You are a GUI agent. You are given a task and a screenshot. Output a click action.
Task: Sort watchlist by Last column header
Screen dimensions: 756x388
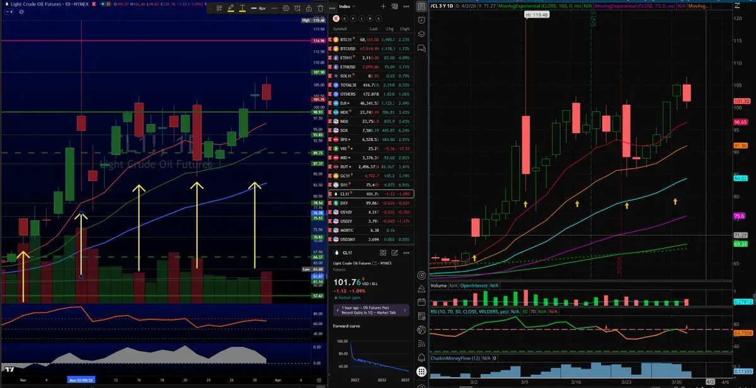click(374, 29)
